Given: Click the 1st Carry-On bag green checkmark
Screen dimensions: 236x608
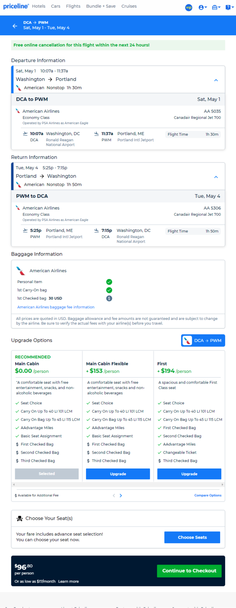Looking at the screenshot, I should pyautogui.click(x=109, y=290).
